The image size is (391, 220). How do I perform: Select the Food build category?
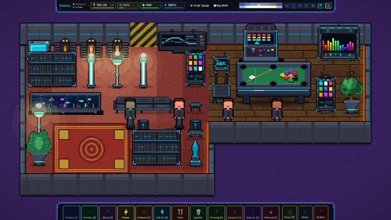point(180,213)
